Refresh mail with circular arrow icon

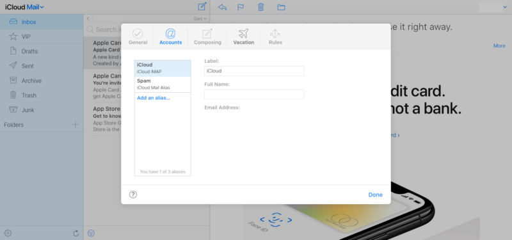76,233
